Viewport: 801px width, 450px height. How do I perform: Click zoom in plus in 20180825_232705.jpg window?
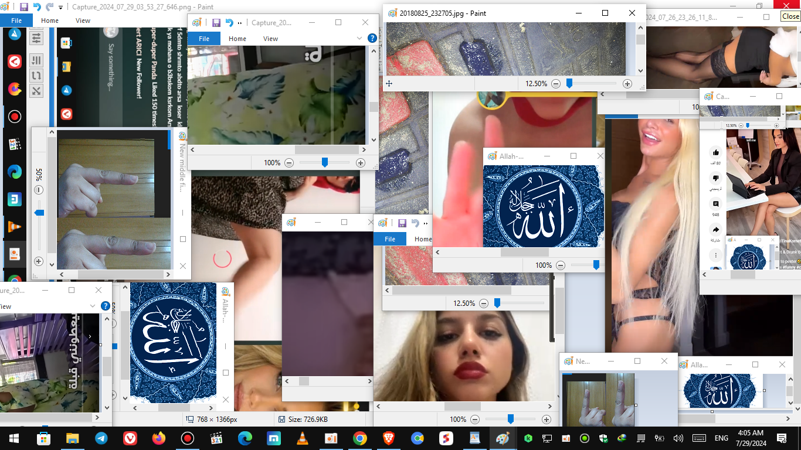click(x=627, y=84)
